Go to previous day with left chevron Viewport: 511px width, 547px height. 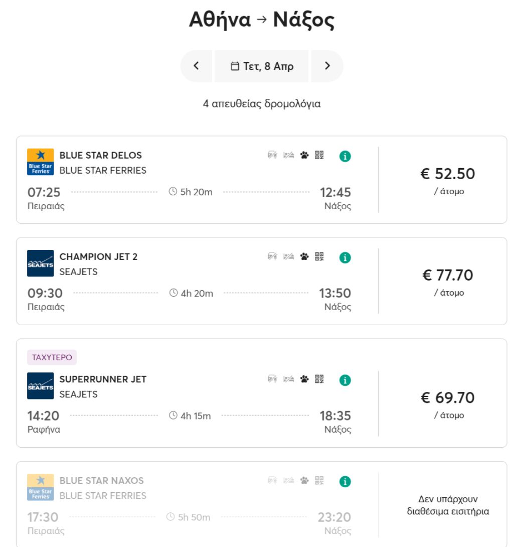point(196,66)
